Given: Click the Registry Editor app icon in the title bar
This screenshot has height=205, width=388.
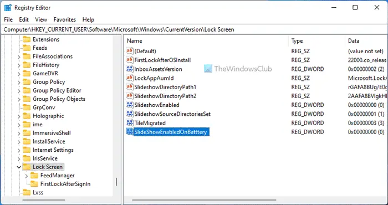Looking at the screenshot, I should [x=8, y=8].
